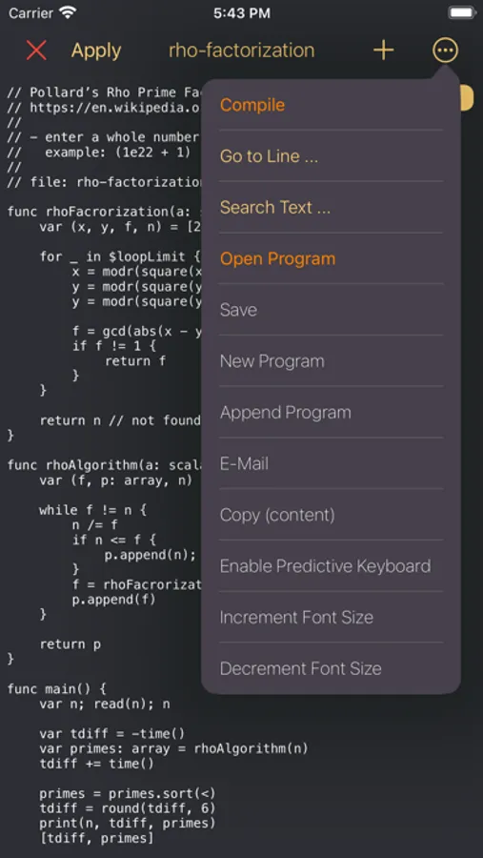Click the "// https://en.wikipedia" comment line
Image resolution: width=483 pixels, height=858 pixels.
point(105,107)
